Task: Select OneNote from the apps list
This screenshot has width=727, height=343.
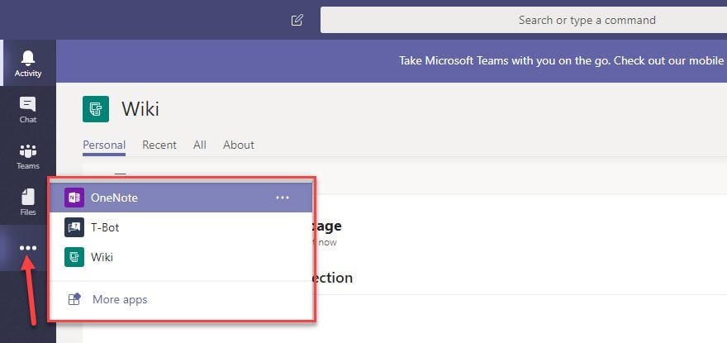Action: (x=115, y=198)
